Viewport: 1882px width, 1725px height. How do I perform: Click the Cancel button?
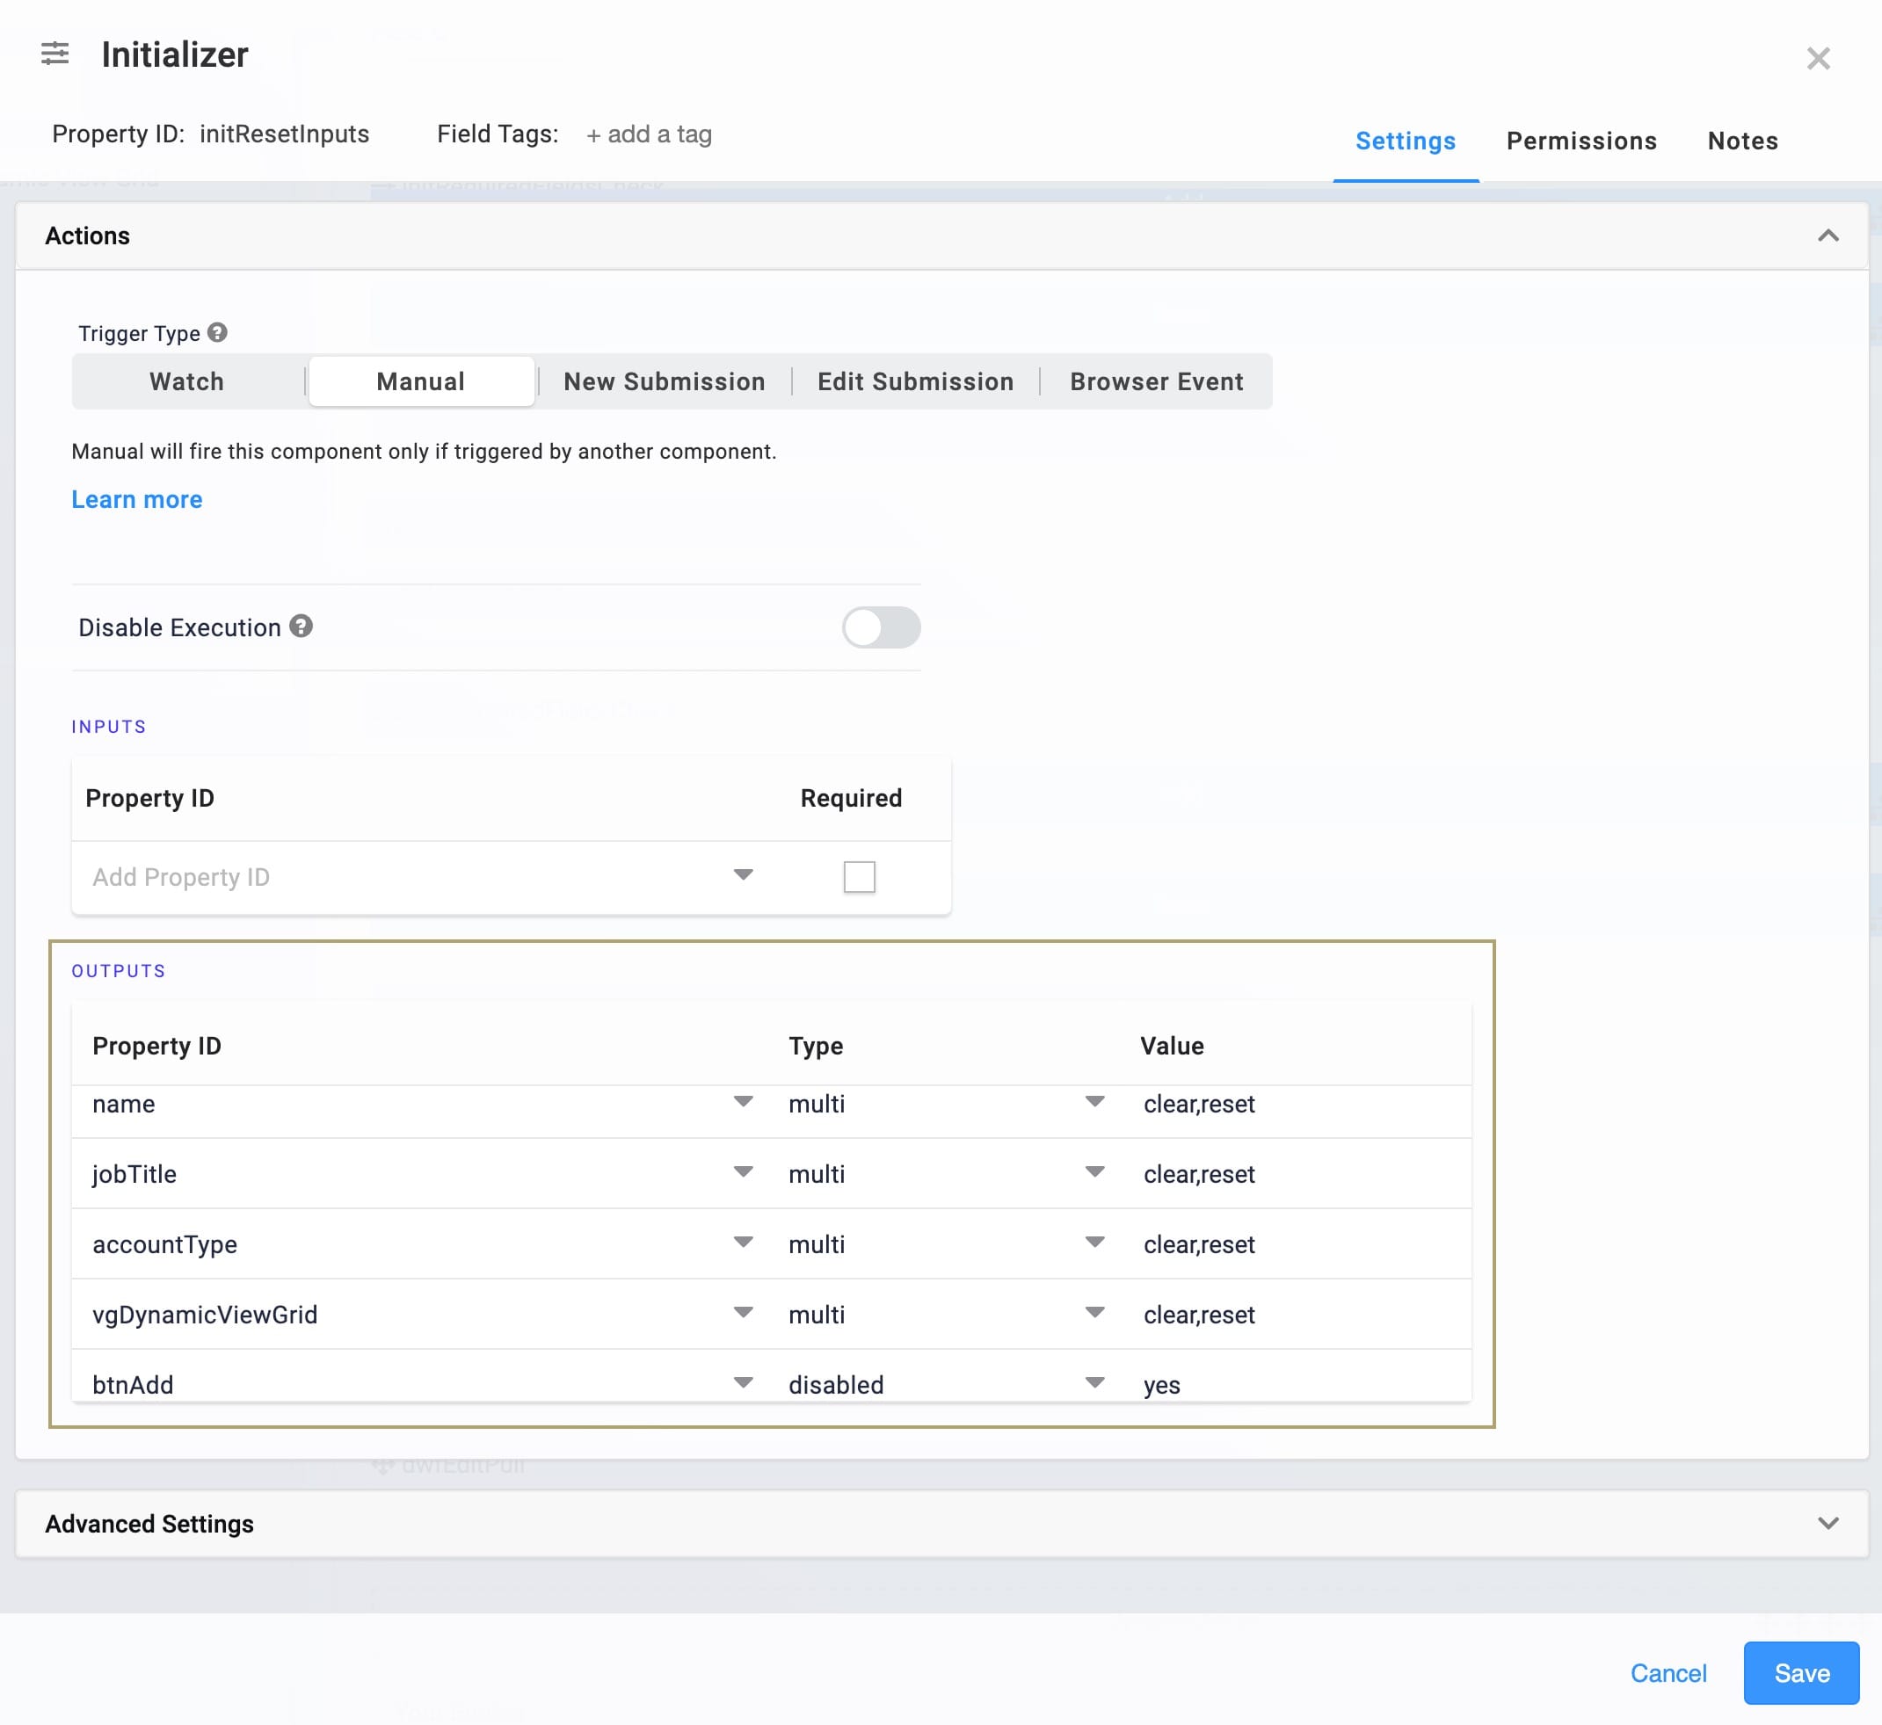[1668, 1673]
